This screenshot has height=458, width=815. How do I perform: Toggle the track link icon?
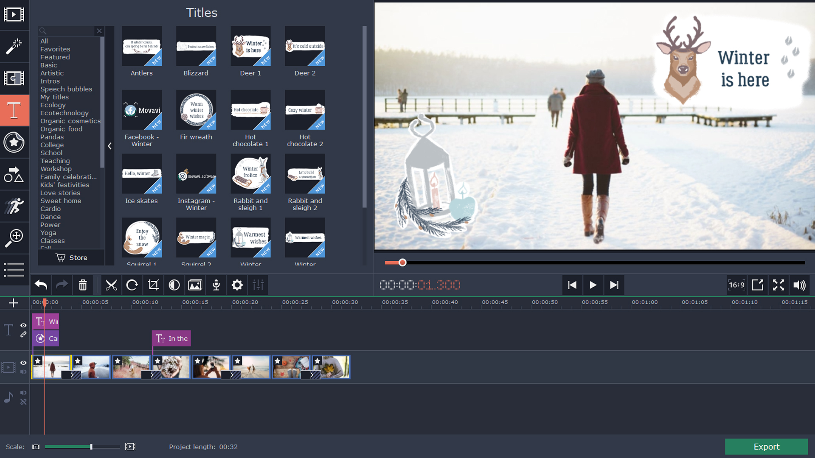click(23, 335)
